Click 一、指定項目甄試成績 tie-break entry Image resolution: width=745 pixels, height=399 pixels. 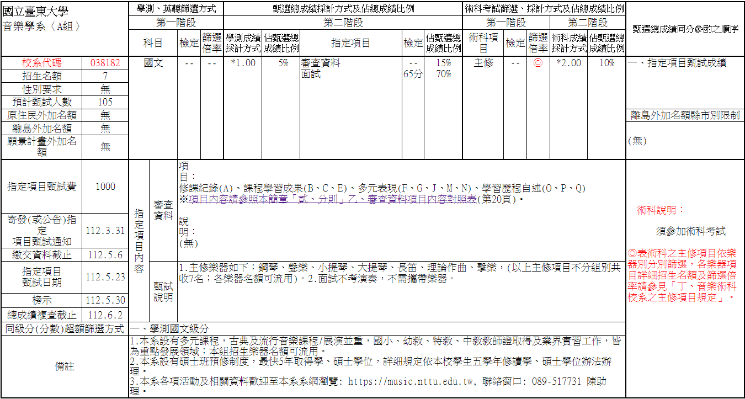677,63
